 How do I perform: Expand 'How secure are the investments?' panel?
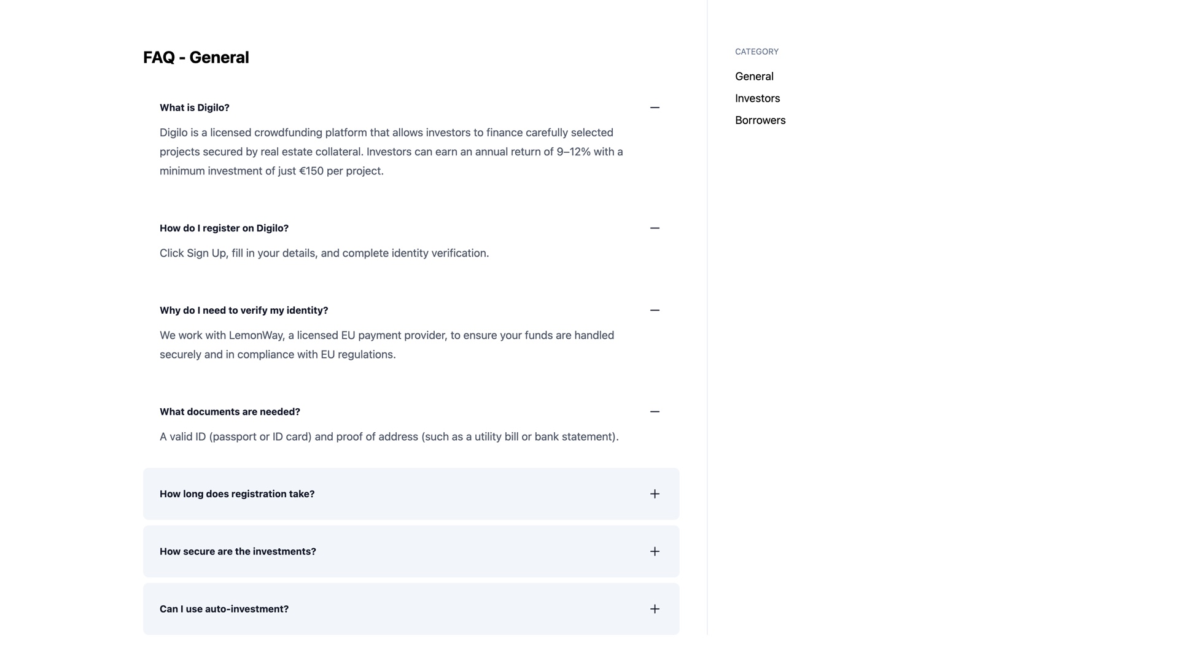411,551
